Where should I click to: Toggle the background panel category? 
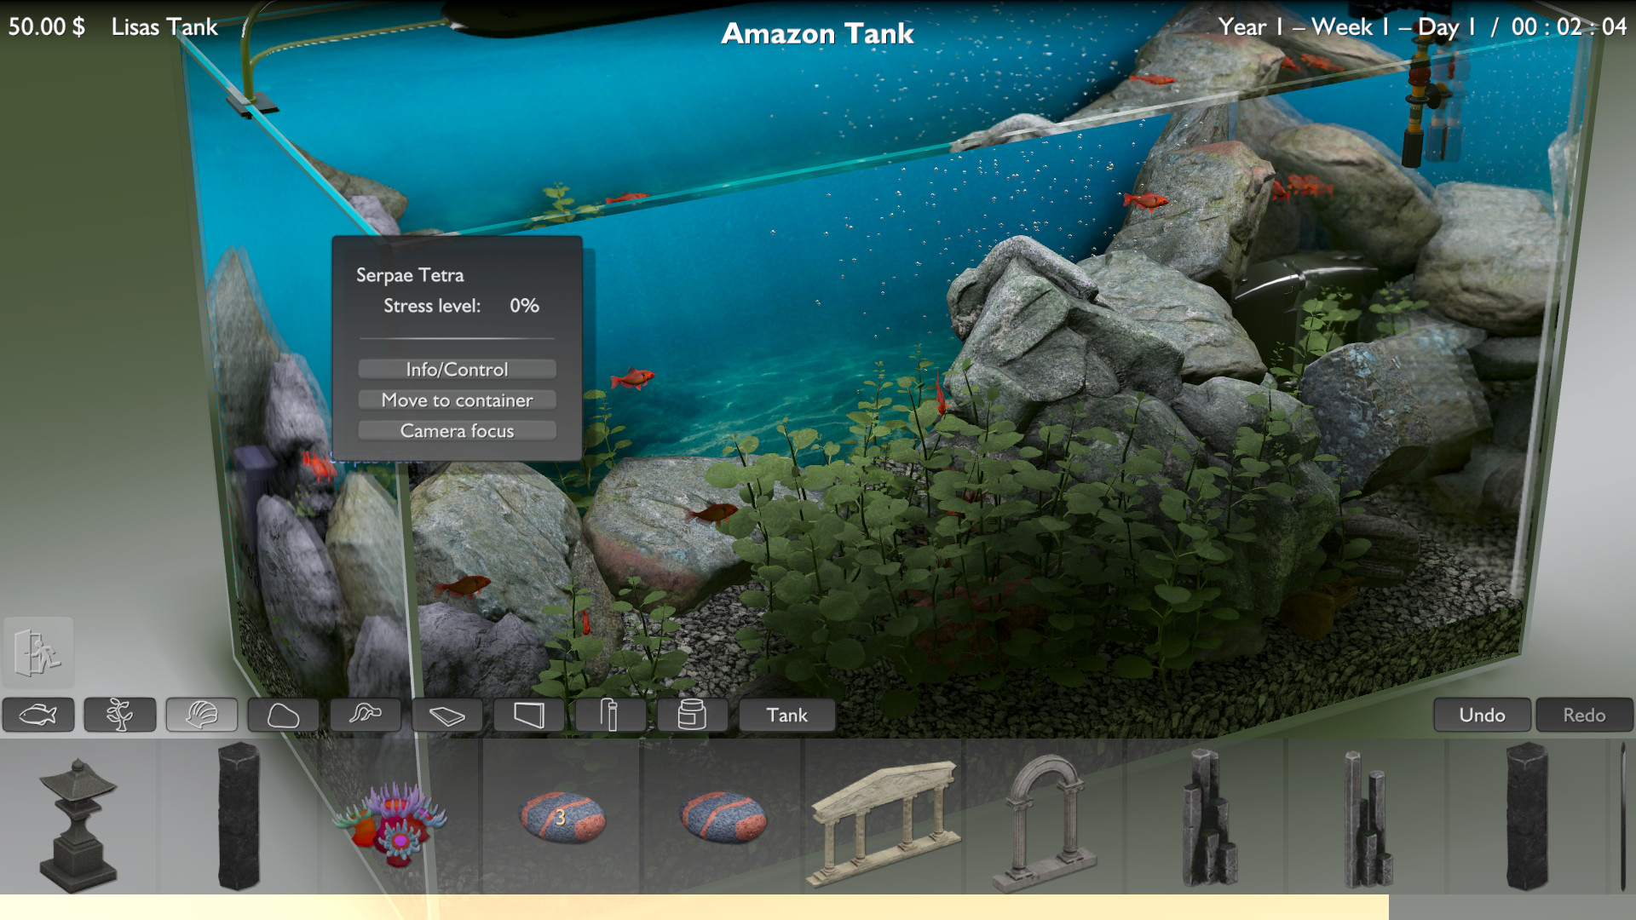(x=528, y=715)
